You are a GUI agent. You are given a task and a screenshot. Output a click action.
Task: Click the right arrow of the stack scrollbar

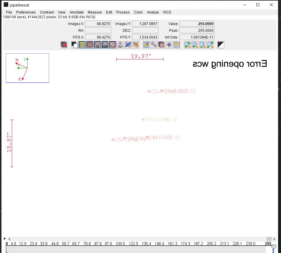point(275,239)
